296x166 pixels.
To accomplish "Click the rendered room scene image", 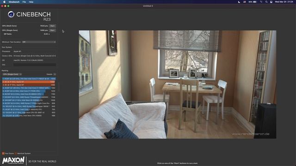I will tap(178, 84).
